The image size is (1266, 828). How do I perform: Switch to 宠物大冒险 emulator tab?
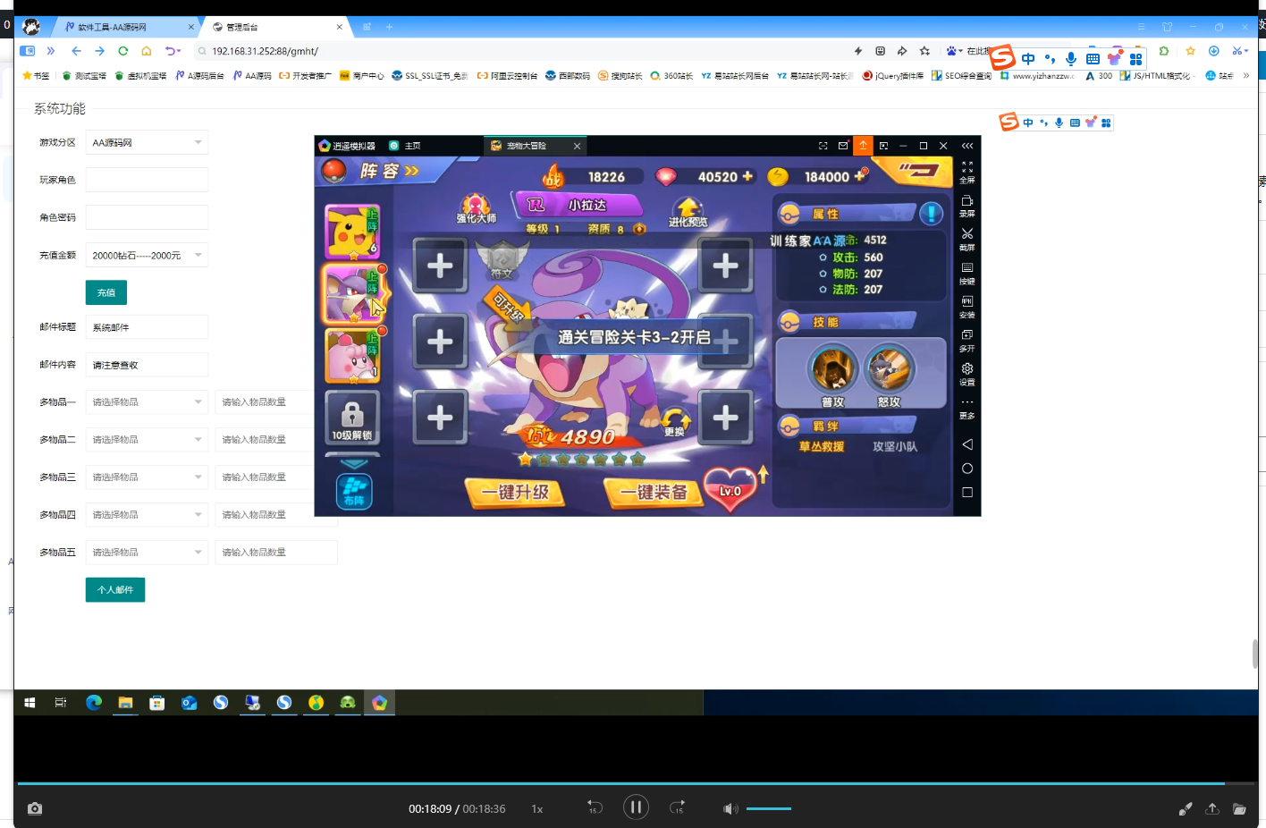click(x=535, y=146)
